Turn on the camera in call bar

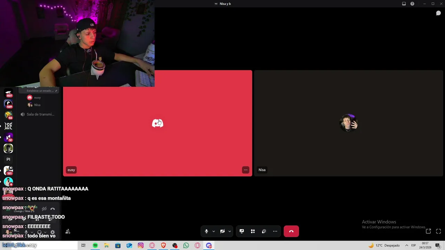click(x=222, y=231)
